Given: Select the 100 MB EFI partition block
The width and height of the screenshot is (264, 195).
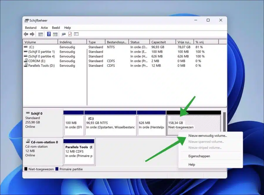Looking at the screenshot, I should pos(74,123).
